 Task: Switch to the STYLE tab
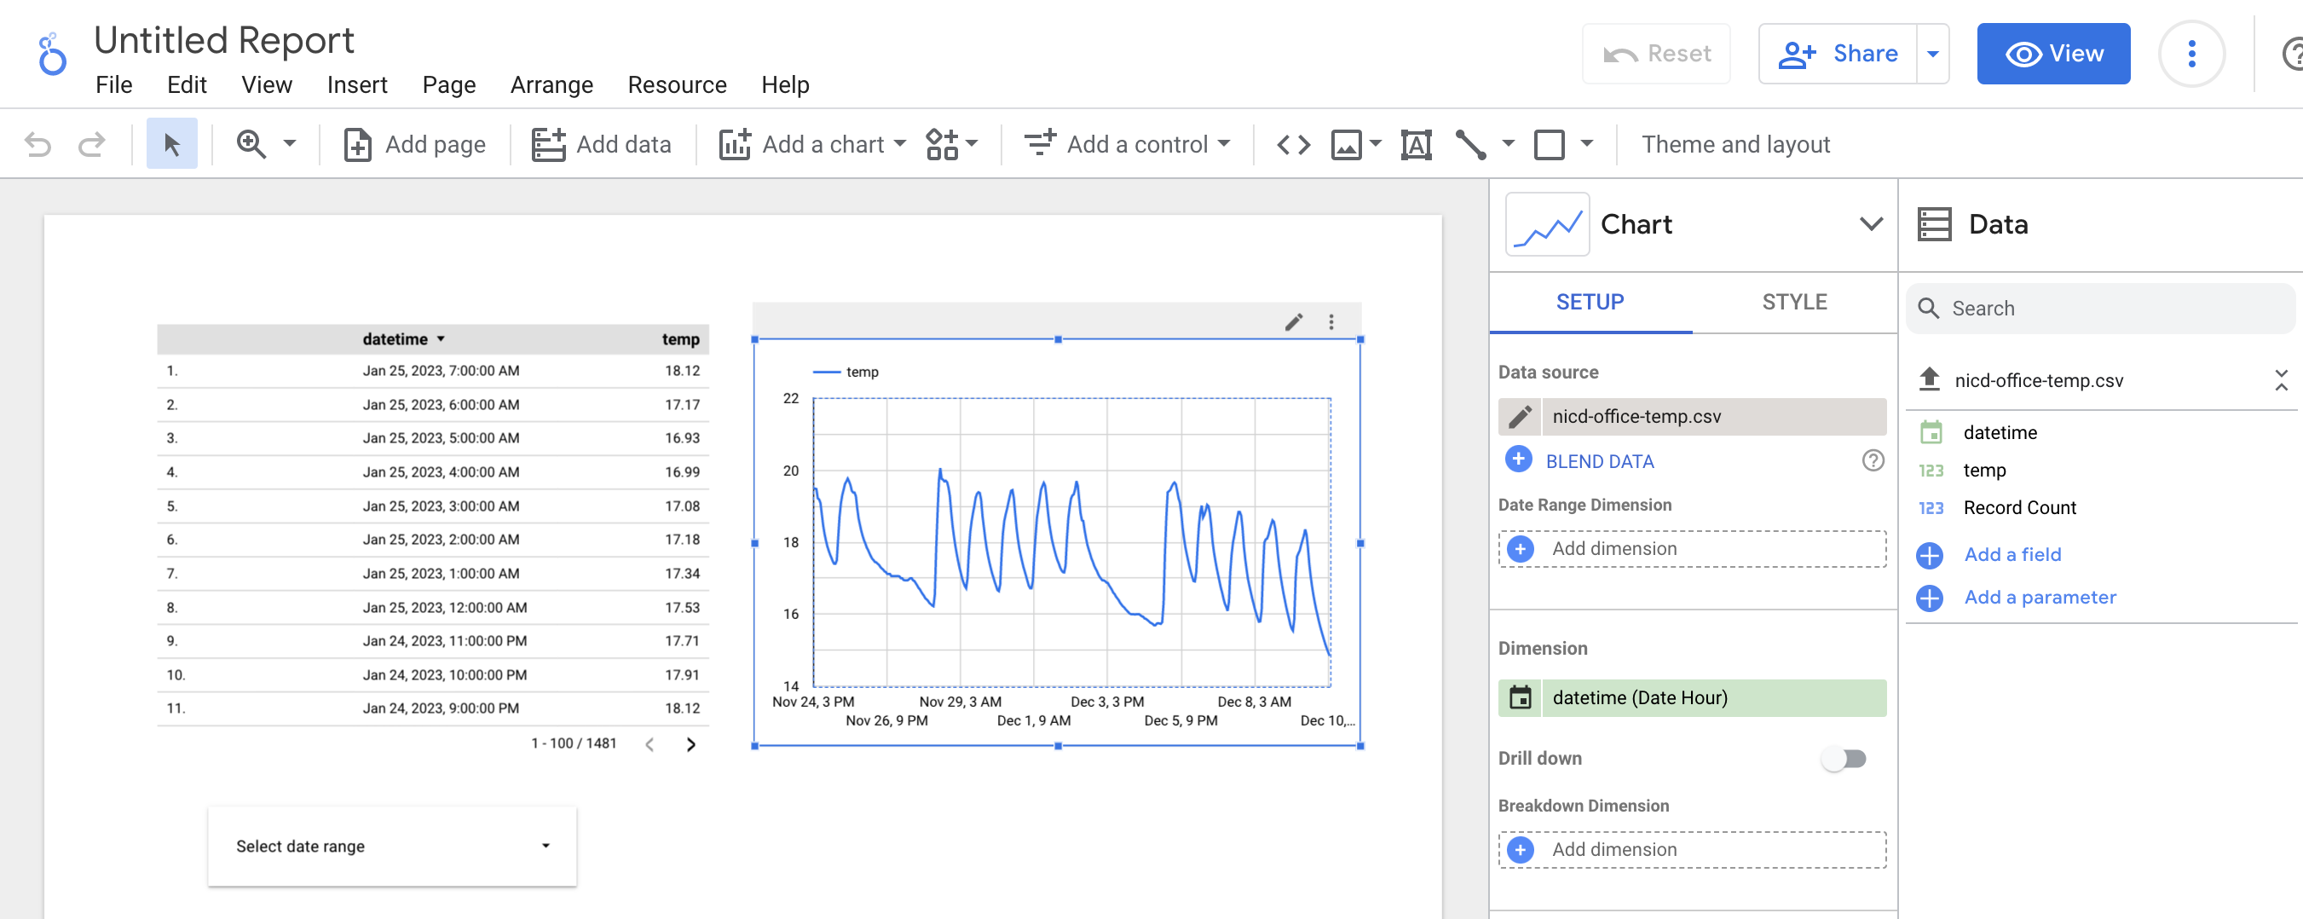click(x=1793, y=302)
